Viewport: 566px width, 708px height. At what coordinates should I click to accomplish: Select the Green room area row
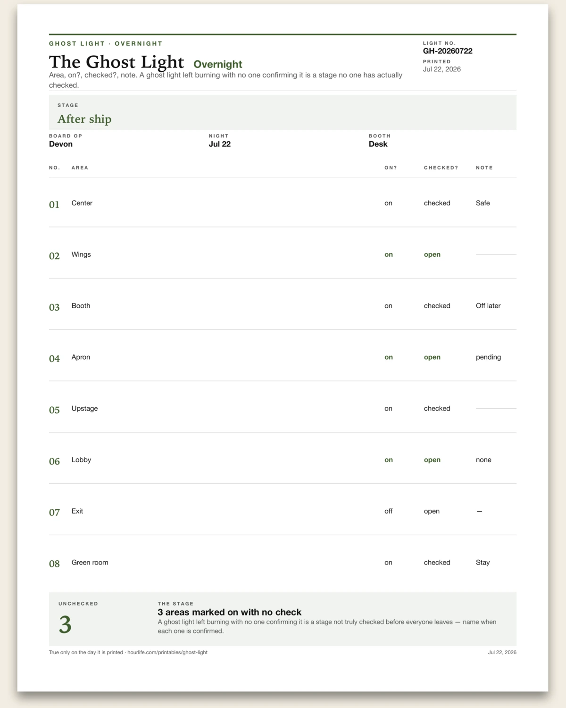(283, 563)
